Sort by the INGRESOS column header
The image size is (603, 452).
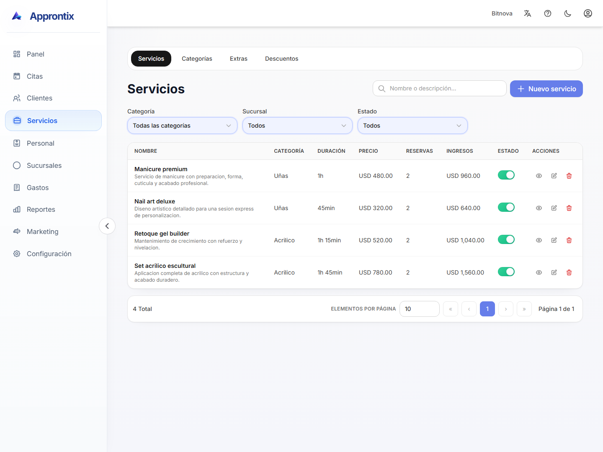click(x=460, y=151)
